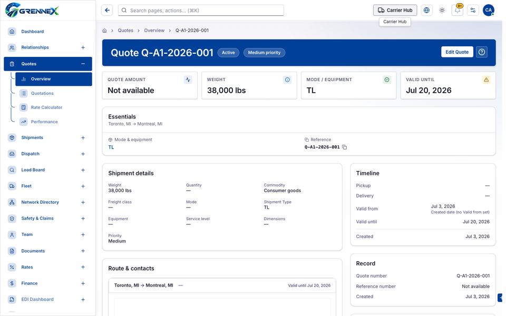The width and height of the screenshot is (506, 316).
Task: Open the language globe icon
Action: coord(426,11)
